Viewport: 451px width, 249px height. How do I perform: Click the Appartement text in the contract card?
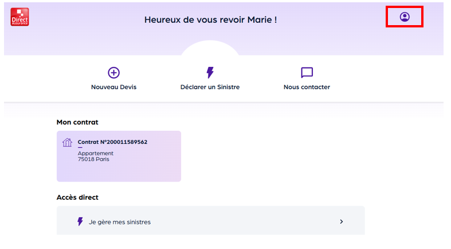(x=96, y=153)
